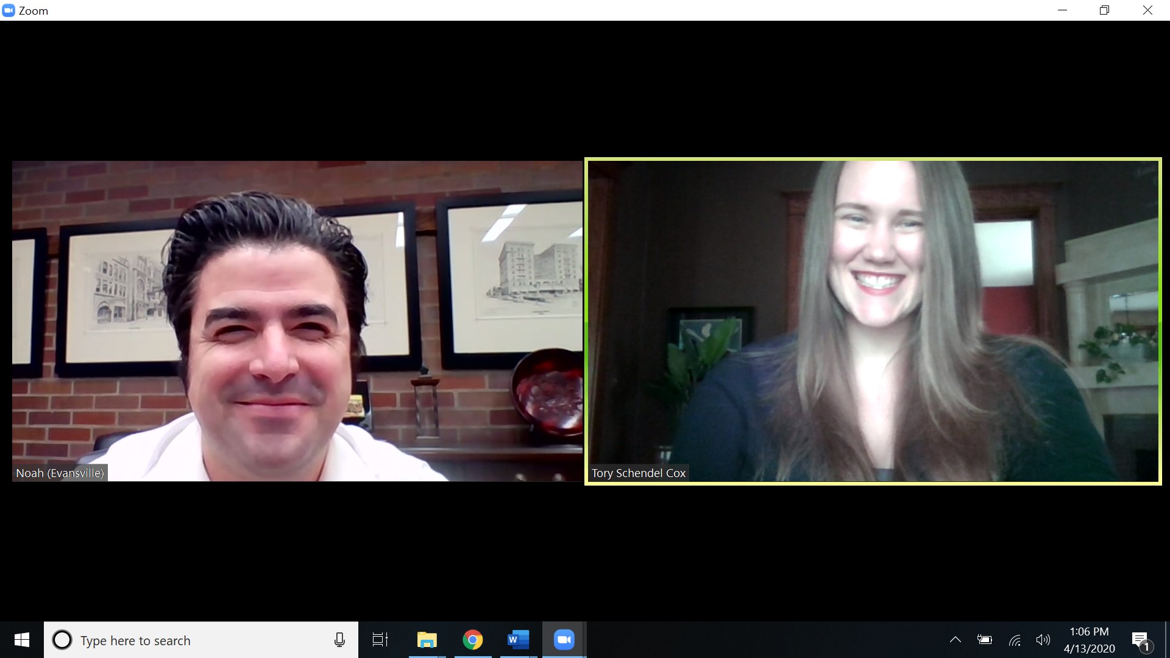This screenshot has height=658, width=1170.
Task: Select Tory Schendel Cox video tile
Action: click(873, 321)
